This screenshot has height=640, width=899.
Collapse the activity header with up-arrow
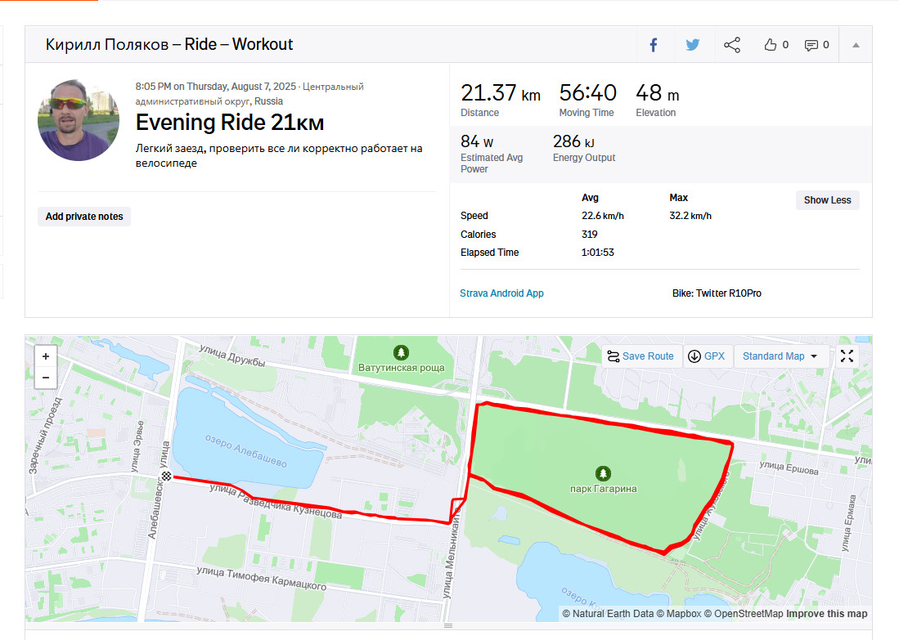[x=856, y=45]
